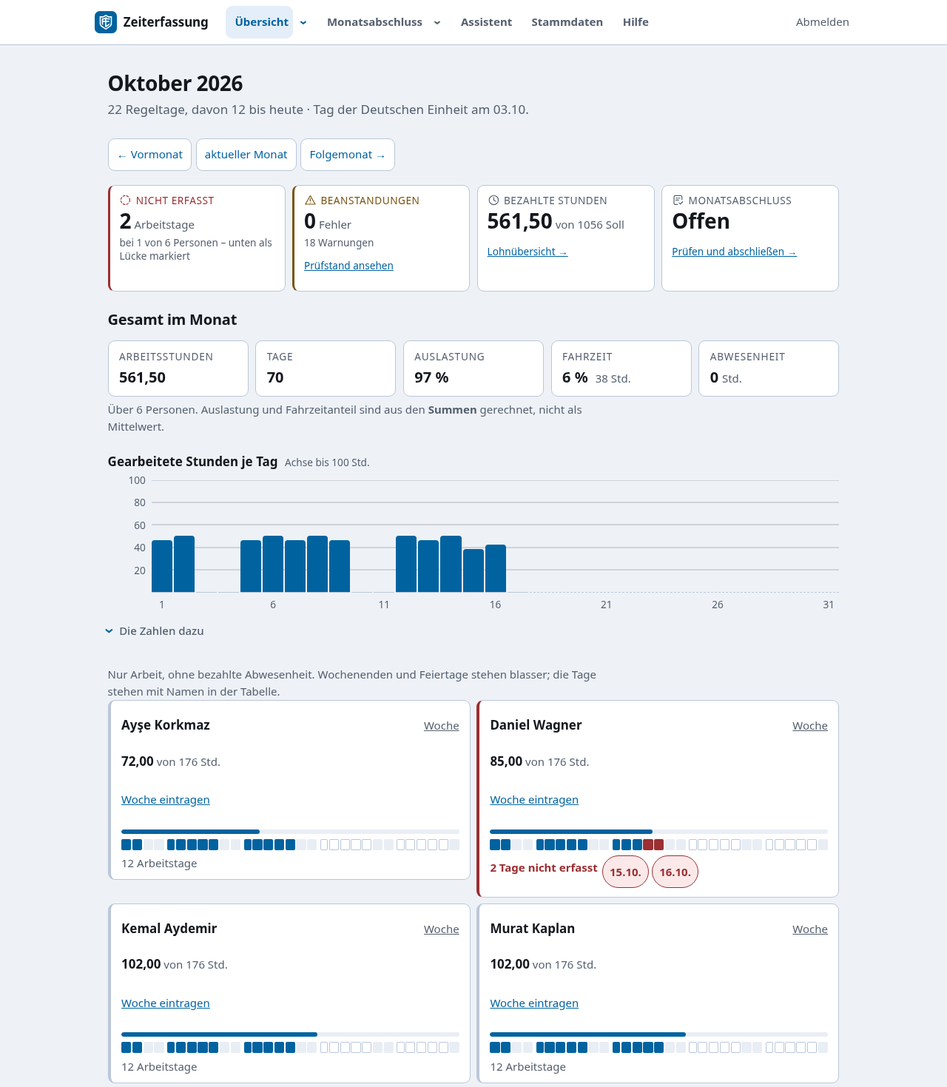Go to the Folgemonat
The image size is (947, 1087).
(x=348, y=155)
